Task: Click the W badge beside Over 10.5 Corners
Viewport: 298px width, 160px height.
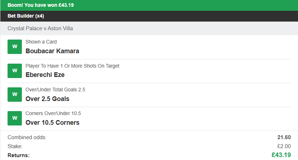Action: point(15,118)
